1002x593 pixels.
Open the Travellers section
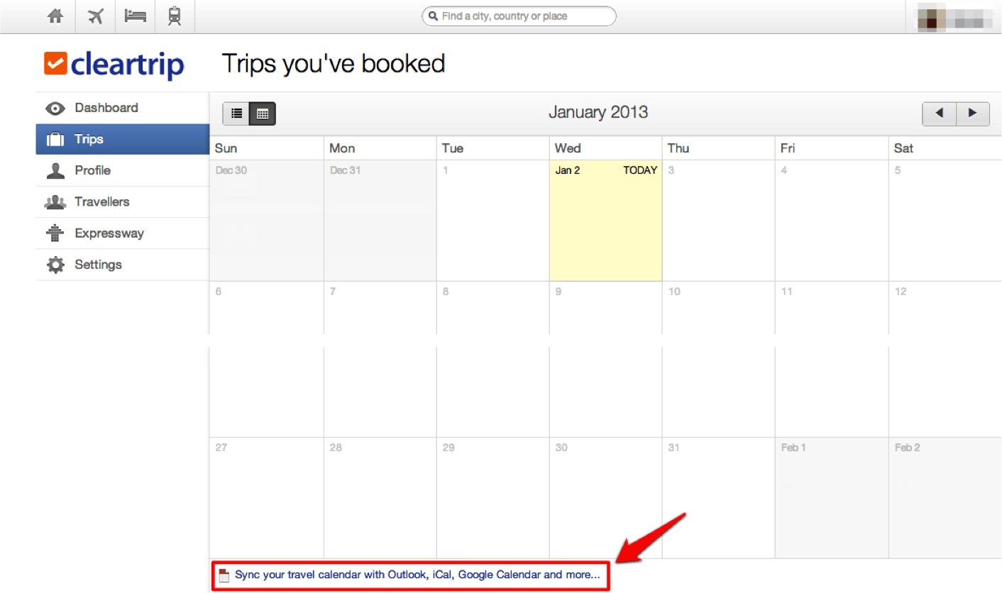coord(101,201)
